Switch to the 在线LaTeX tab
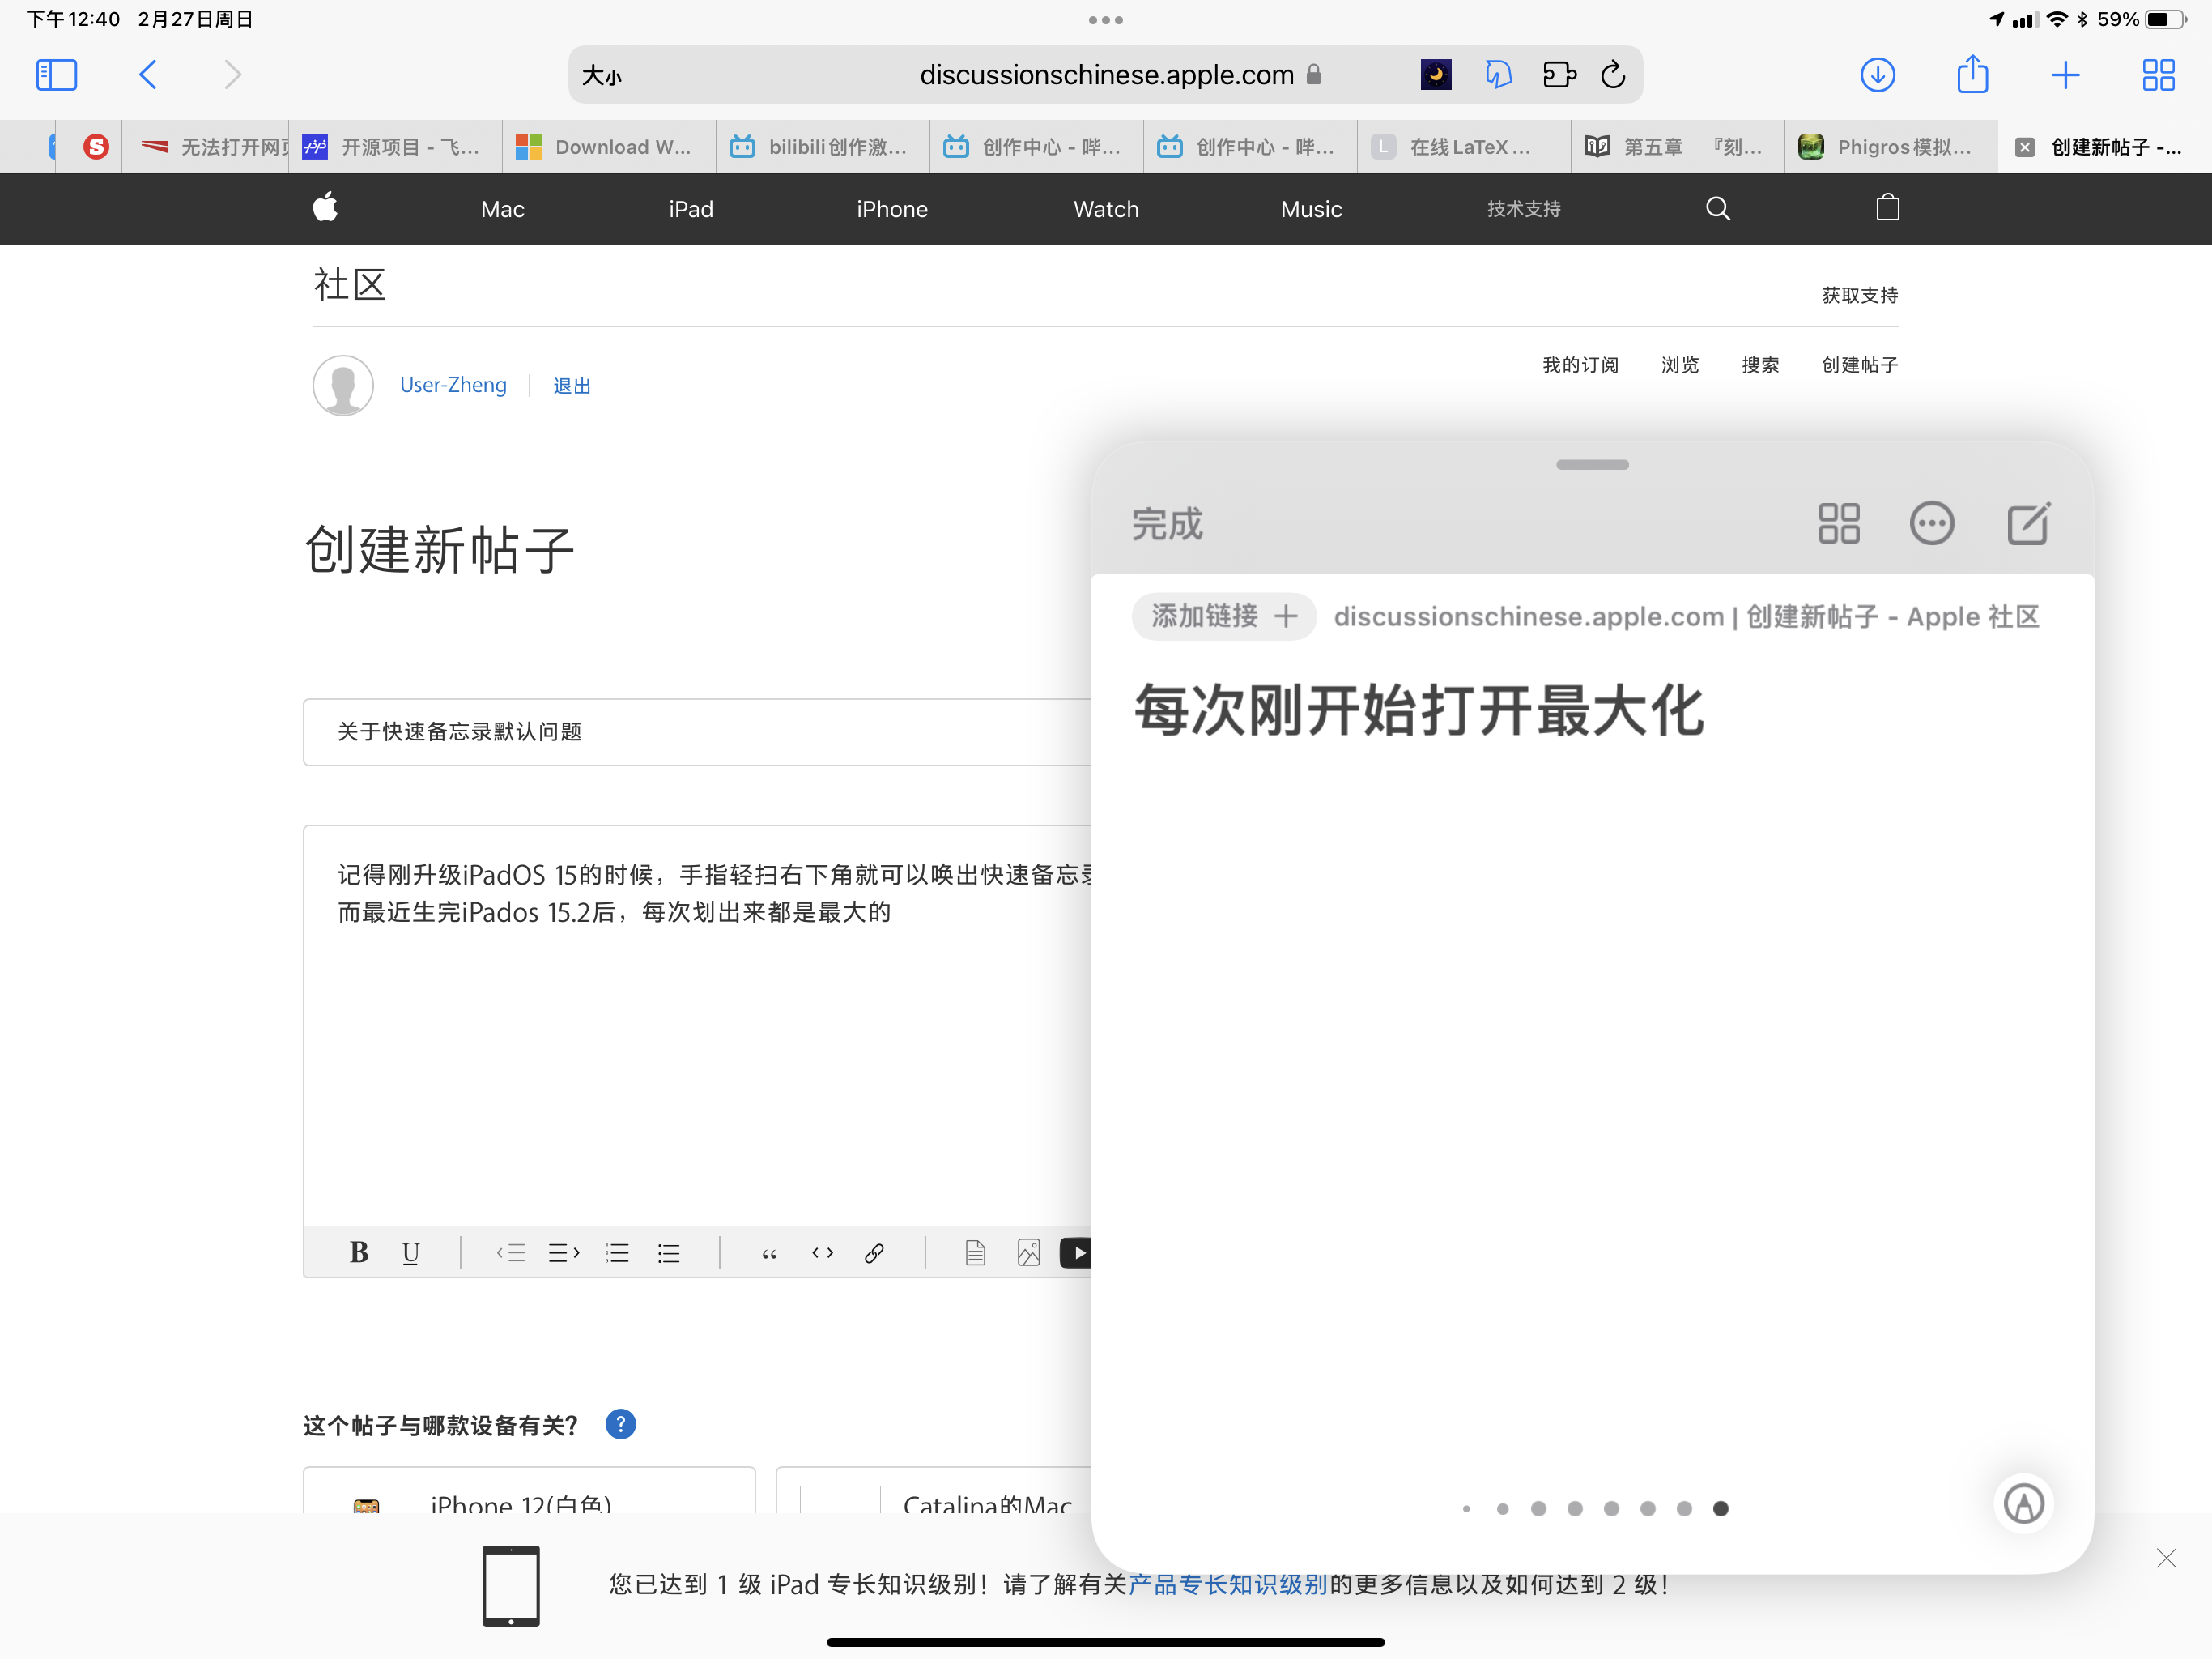Viewport: 2212px width, 1659px height. tap(1463, 147)
